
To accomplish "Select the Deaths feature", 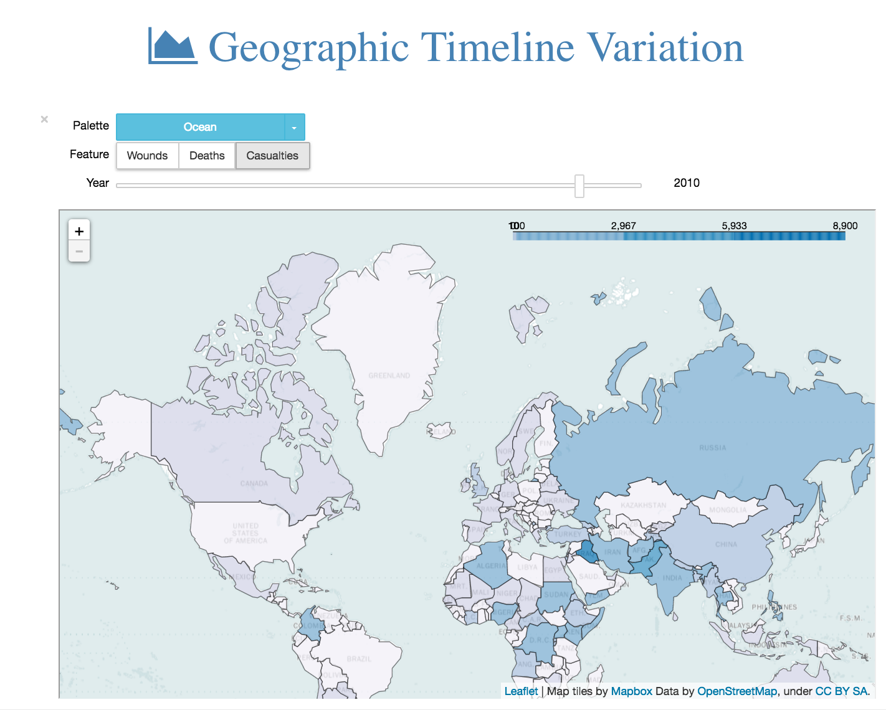I will pyautogui.click(x=207, y=156).
